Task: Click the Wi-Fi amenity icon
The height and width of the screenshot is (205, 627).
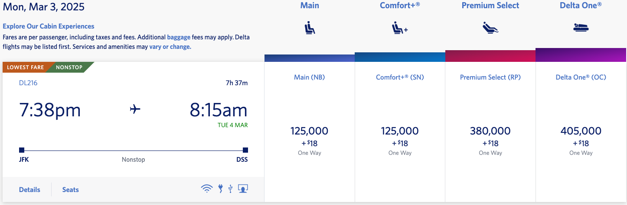Action: [x=207, y=189]
